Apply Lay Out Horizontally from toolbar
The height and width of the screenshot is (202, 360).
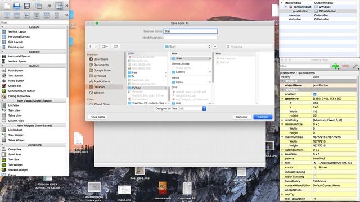7,15
